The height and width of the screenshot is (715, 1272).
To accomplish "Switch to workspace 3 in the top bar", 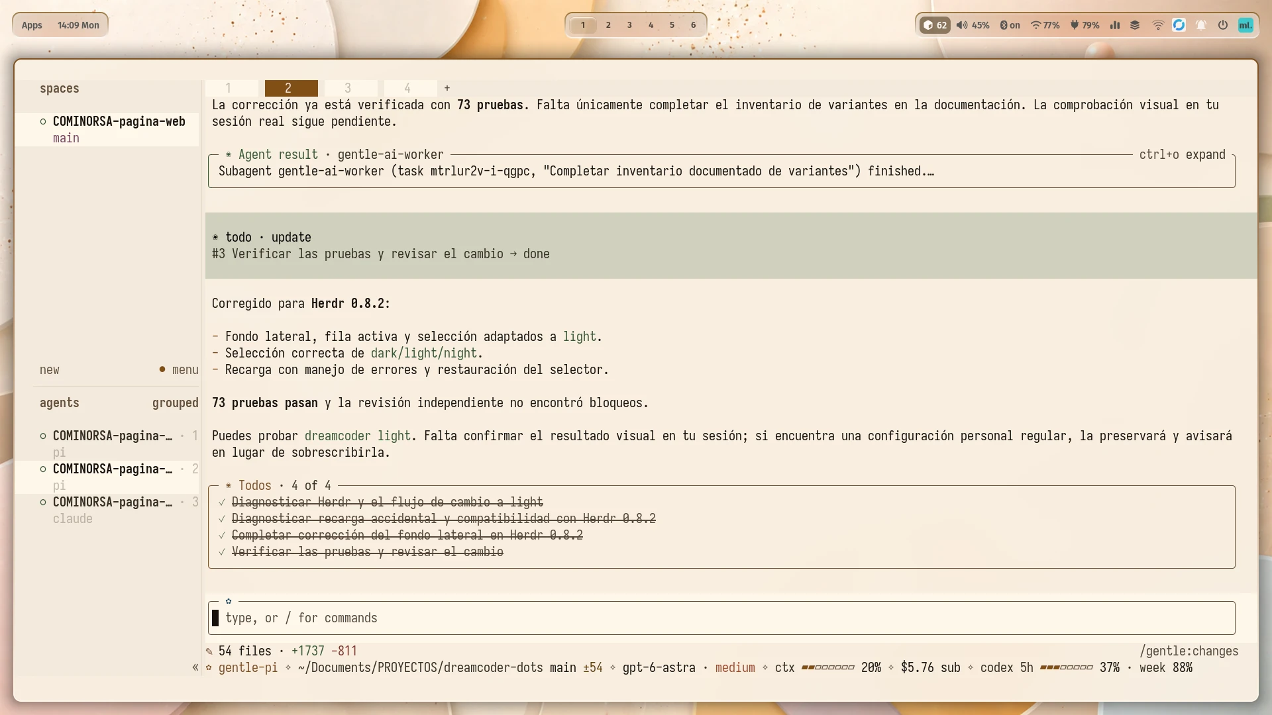I will [629, 25].
